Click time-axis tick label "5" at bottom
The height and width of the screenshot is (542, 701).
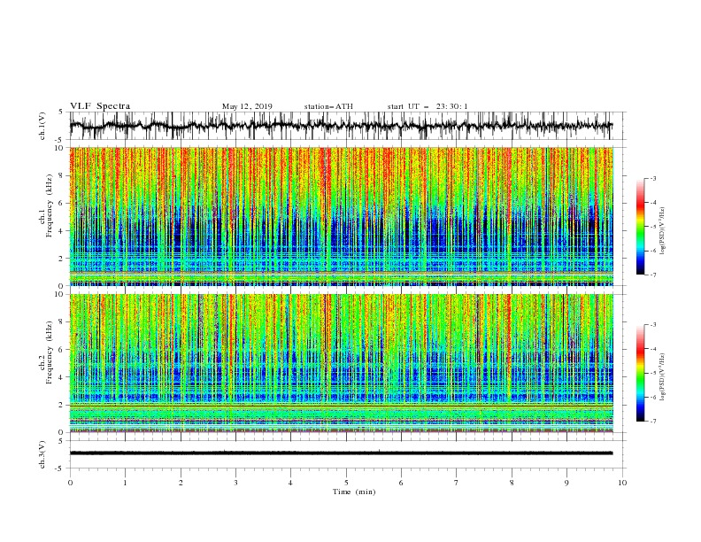(x=346, y=483)
